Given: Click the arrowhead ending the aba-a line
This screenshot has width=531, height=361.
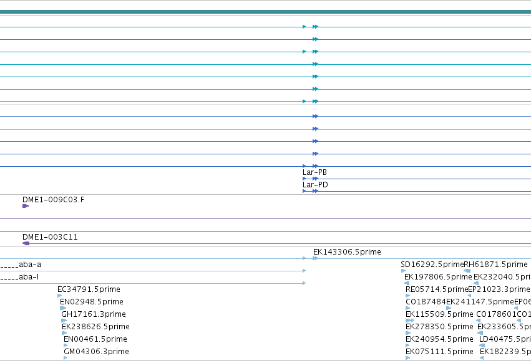Looking at the screenshot, I should [304, 271].
